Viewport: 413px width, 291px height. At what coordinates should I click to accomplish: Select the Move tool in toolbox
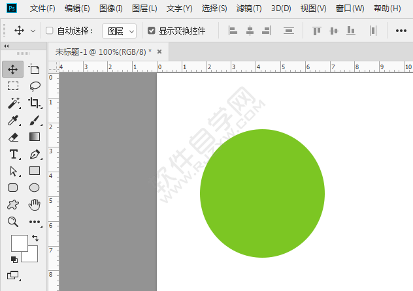(12, 69)
